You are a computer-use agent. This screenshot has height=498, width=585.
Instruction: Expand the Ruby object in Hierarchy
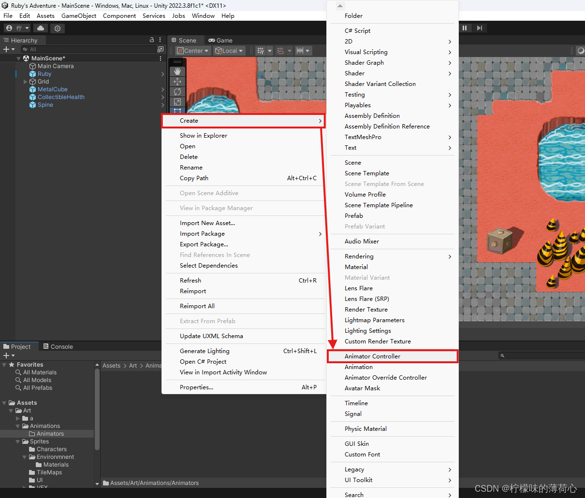coord(25,73)
